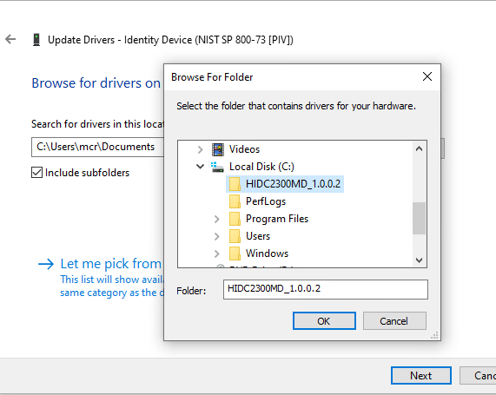Uncheck the Include subfolders checkbox
This screenshot has width=496, height=395.
pos(36,173)
